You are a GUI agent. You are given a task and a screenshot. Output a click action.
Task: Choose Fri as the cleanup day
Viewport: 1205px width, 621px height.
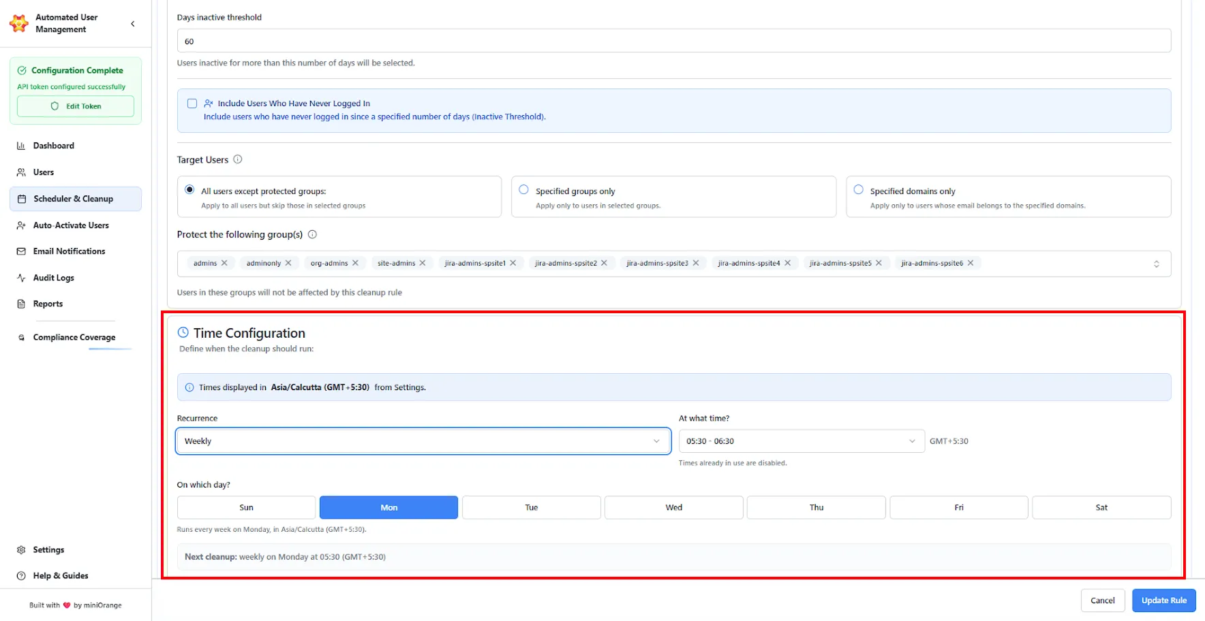(x=959, y=507)
